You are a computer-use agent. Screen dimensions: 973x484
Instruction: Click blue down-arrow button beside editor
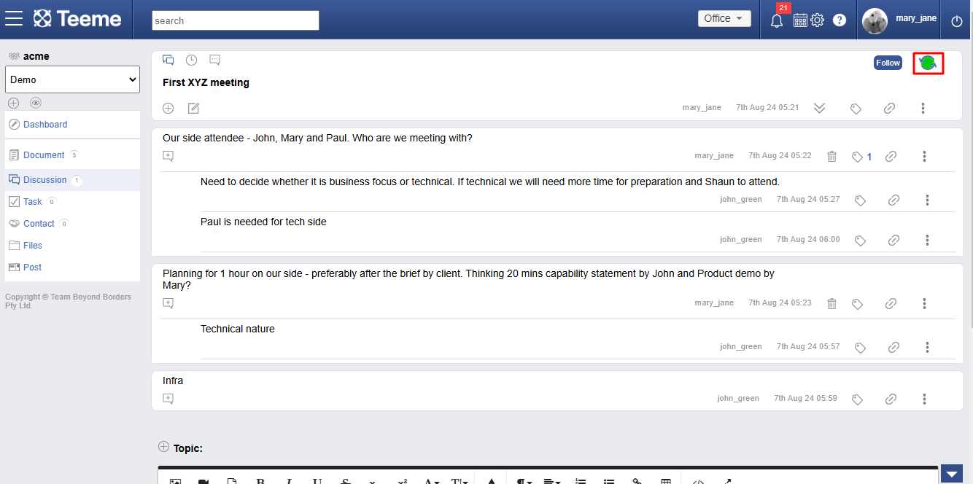952,474
